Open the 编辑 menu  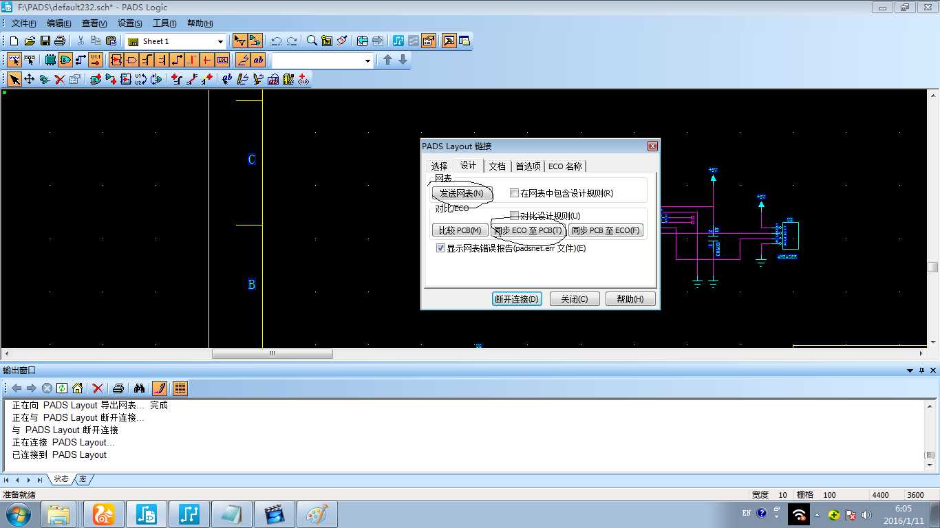[x=58, y=23]
